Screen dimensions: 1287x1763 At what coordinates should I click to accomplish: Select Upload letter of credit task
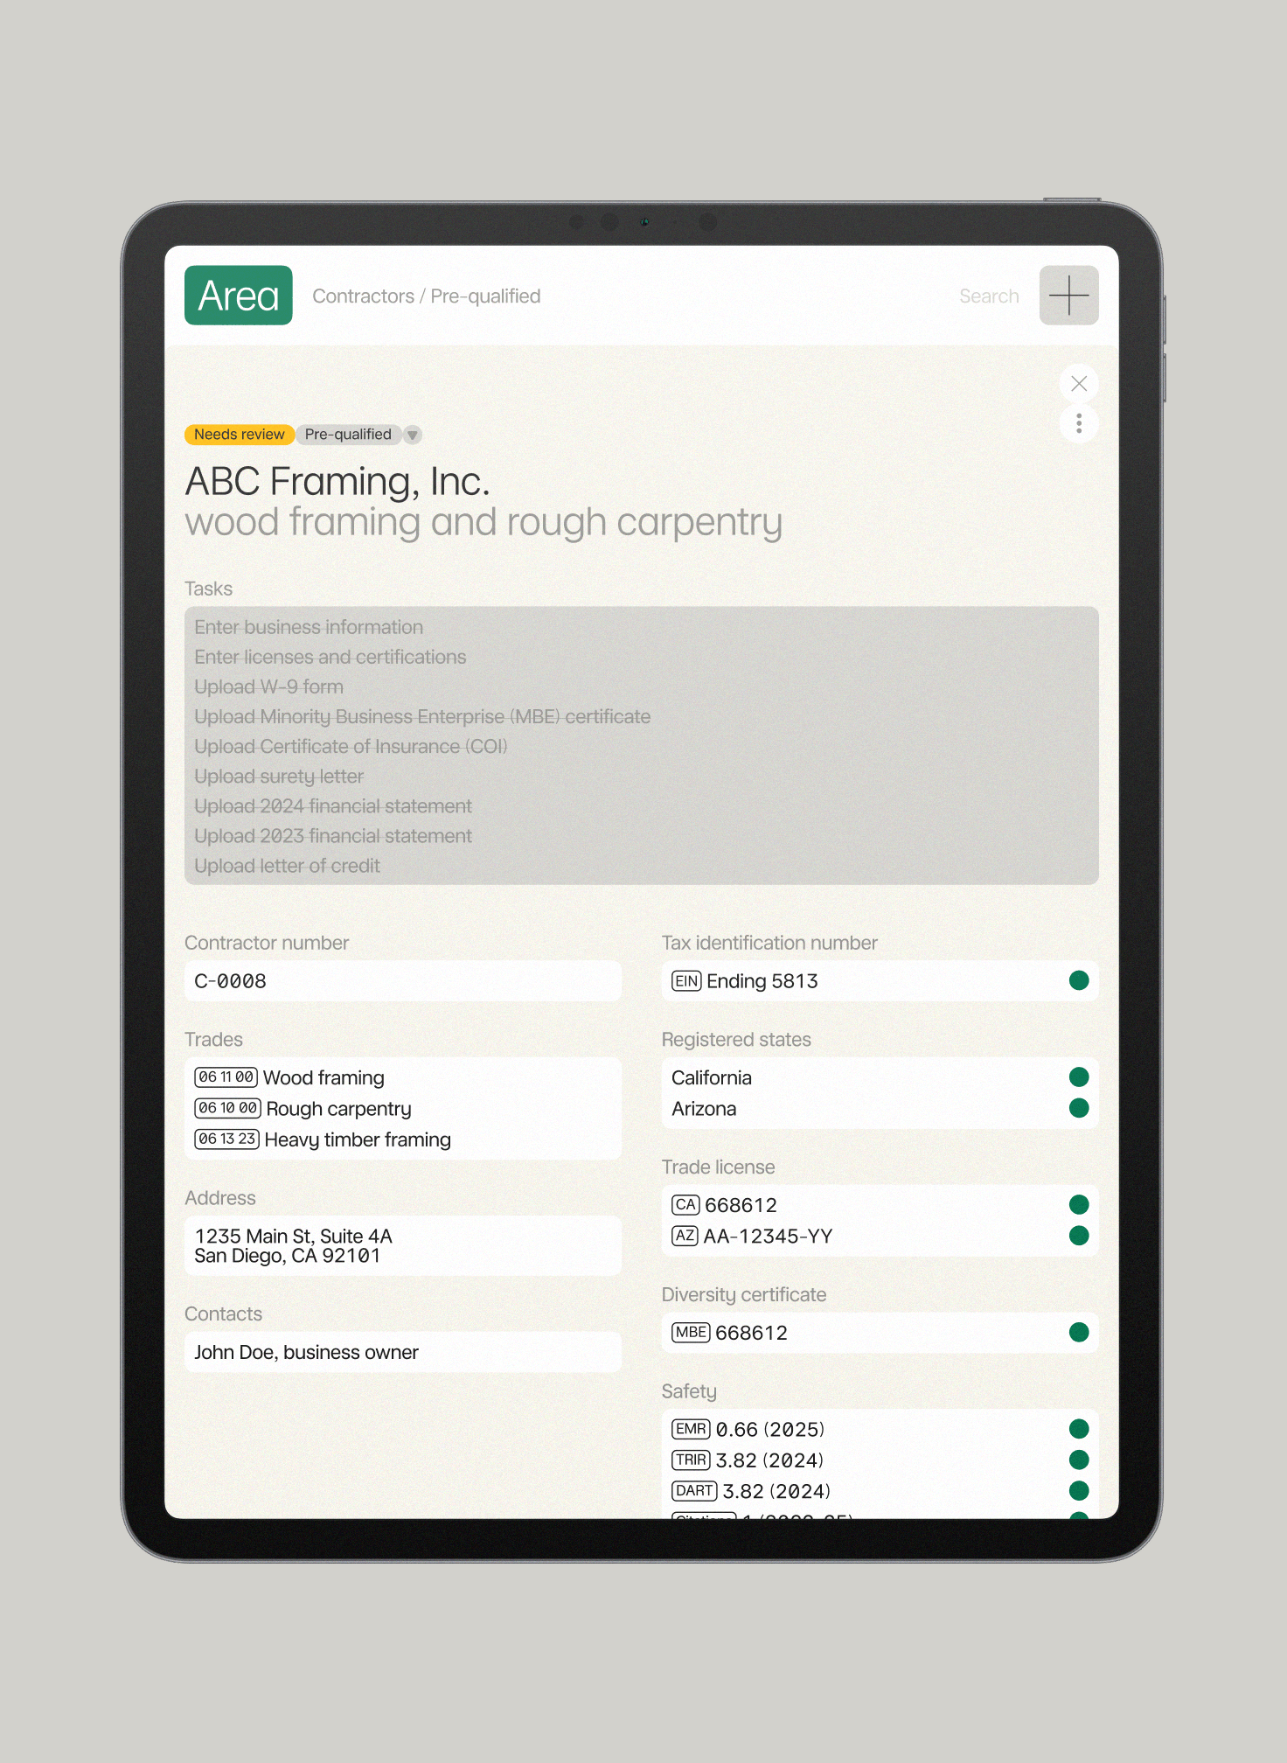coord(287,866)
